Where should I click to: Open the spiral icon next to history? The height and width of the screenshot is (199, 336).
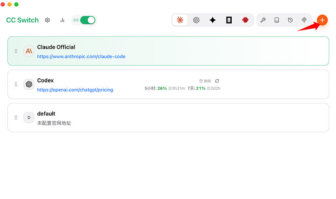(304, 20)
